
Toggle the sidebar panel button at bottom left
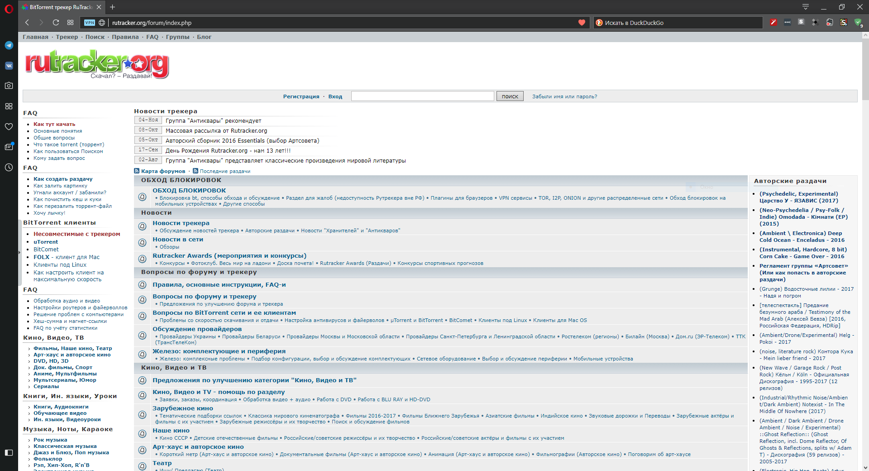point(9,452)
